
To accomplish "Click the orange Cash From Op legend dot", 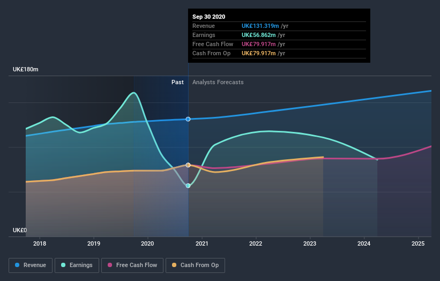I will click(x=174, y=265).
